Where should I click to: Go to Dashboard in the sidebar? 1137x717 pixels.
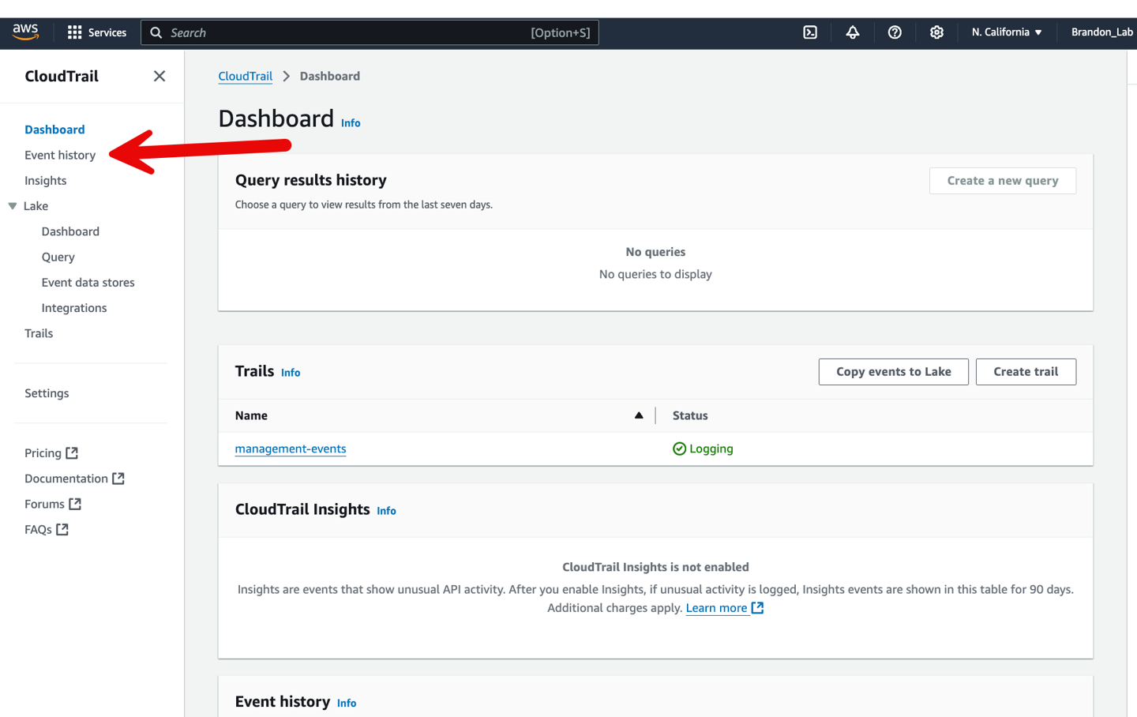click(x=54, y=130)
